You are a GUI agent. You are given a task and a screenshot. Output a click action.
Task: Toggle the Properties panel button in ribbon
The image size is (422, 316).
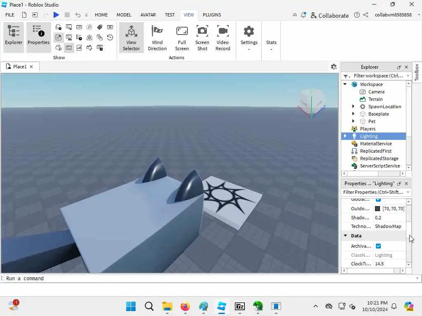pyautogui.click(x=38, y=37)
